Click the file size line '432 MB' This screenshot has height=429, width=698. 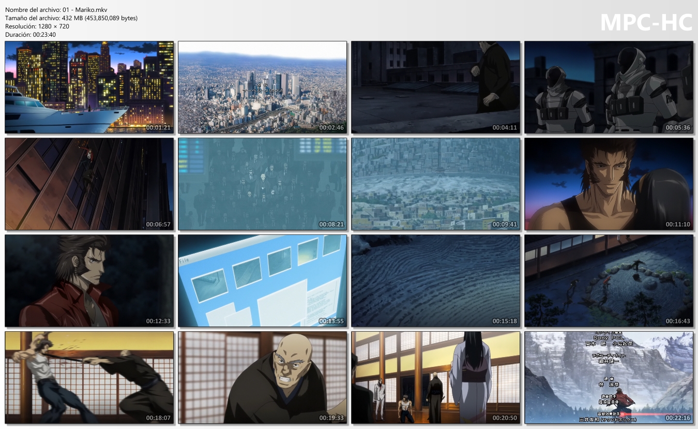71,18
